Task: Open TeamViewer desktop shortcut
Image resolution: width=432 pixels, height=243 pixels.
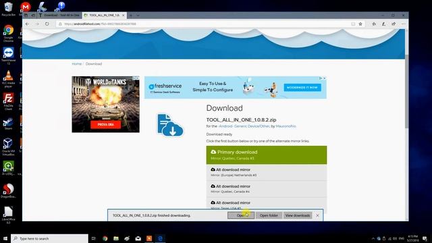Action: [8, 56]
